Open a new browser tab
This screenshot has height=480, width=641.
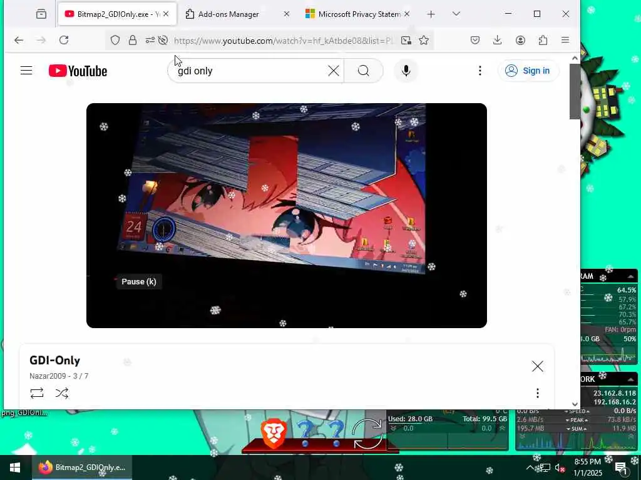431,14
